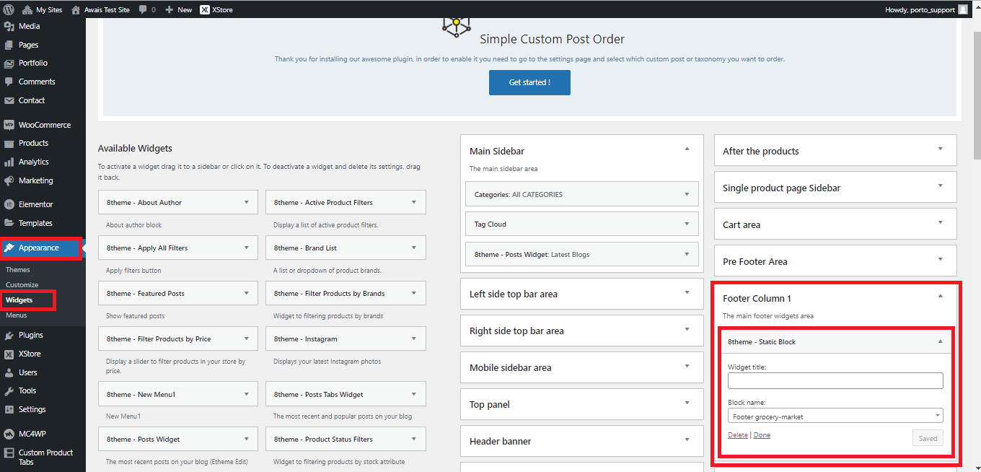Open the Block name dropdown
The height and width of the screenshot is (472, 981).
click(835, 416)
